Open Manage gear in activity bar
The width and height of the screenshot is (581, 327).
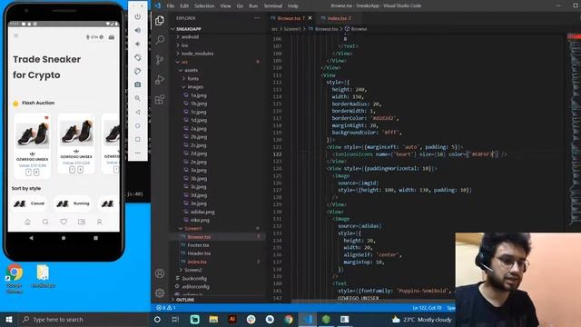160,293
